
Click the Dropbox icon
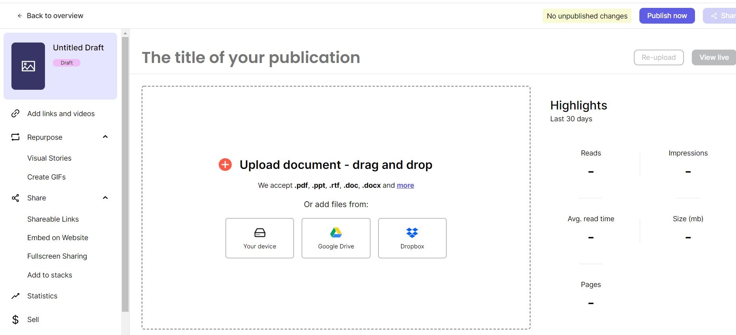pos(412,233)
